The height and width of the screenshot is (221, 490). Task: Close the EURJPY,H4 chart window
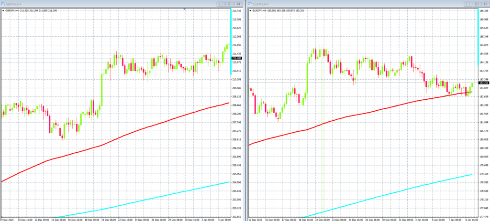click(484, 3)
